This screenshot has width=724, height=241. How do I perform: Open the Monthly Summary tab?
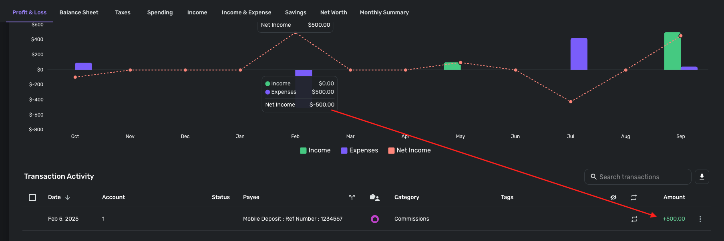(x=384, y=12)
